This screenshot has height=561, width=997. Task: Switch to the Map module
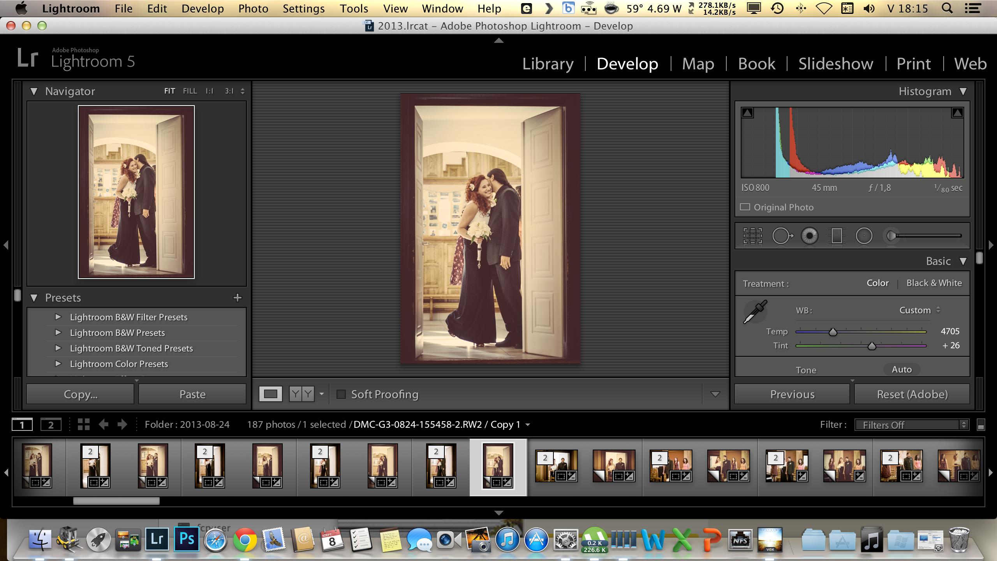[698, 64]
